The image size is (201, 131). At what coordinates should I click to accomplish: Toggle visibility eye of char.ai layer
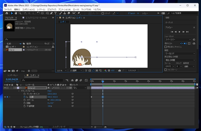(5, 88)
